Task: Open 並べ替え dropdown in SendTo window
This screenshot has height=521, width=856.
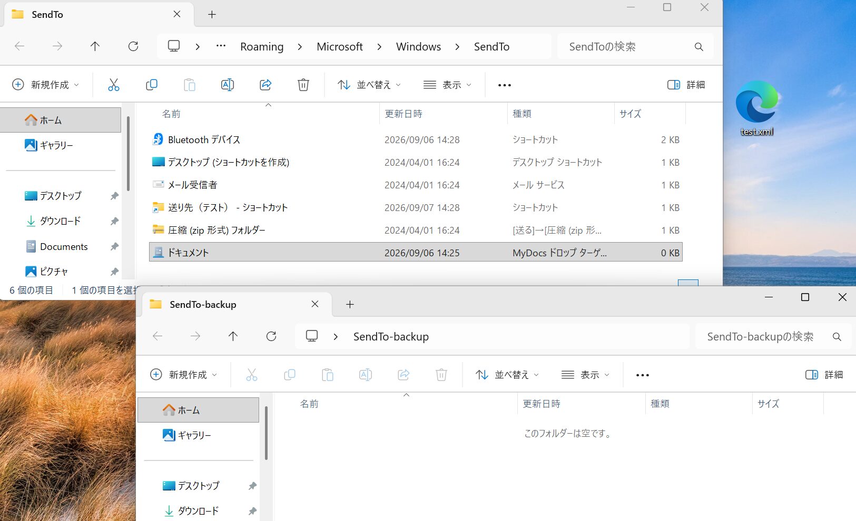Action: [369, 85]
